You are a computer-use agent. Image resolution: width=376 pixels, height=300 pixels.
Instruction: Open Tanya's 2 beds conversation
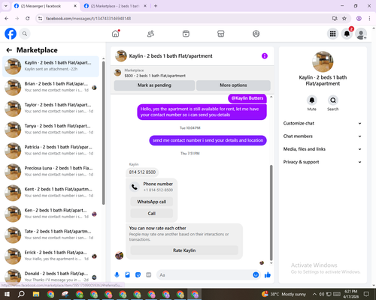pos(51,129)
